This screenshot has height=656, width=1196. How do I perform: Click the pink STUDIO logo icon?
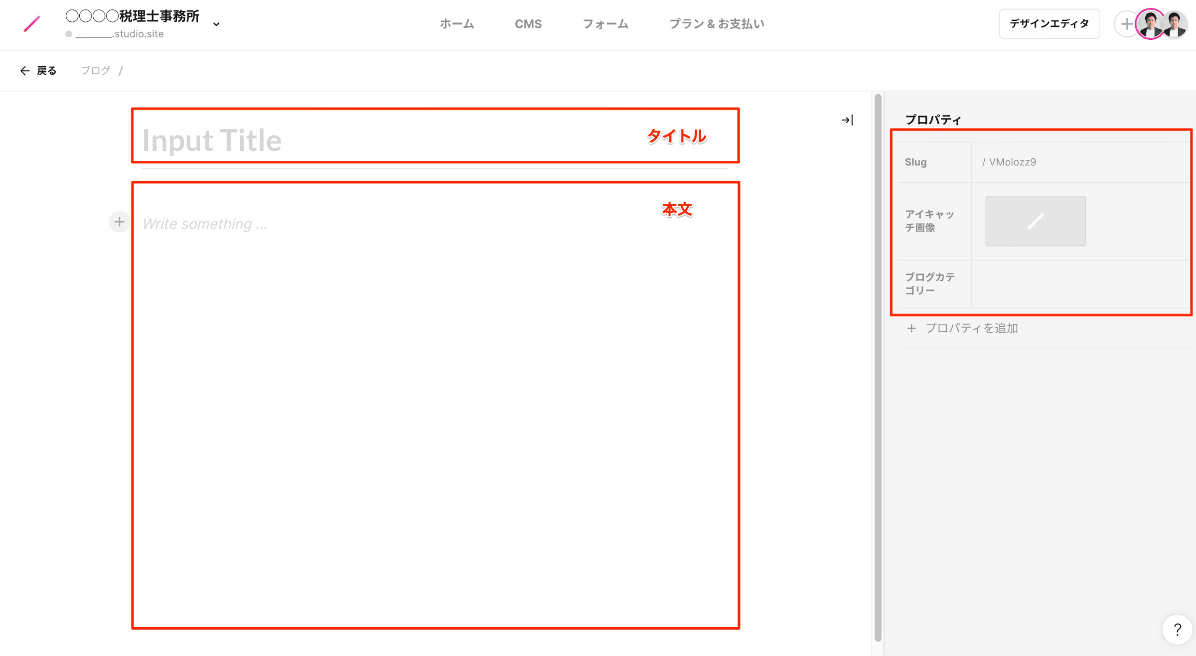pos(31,24)
